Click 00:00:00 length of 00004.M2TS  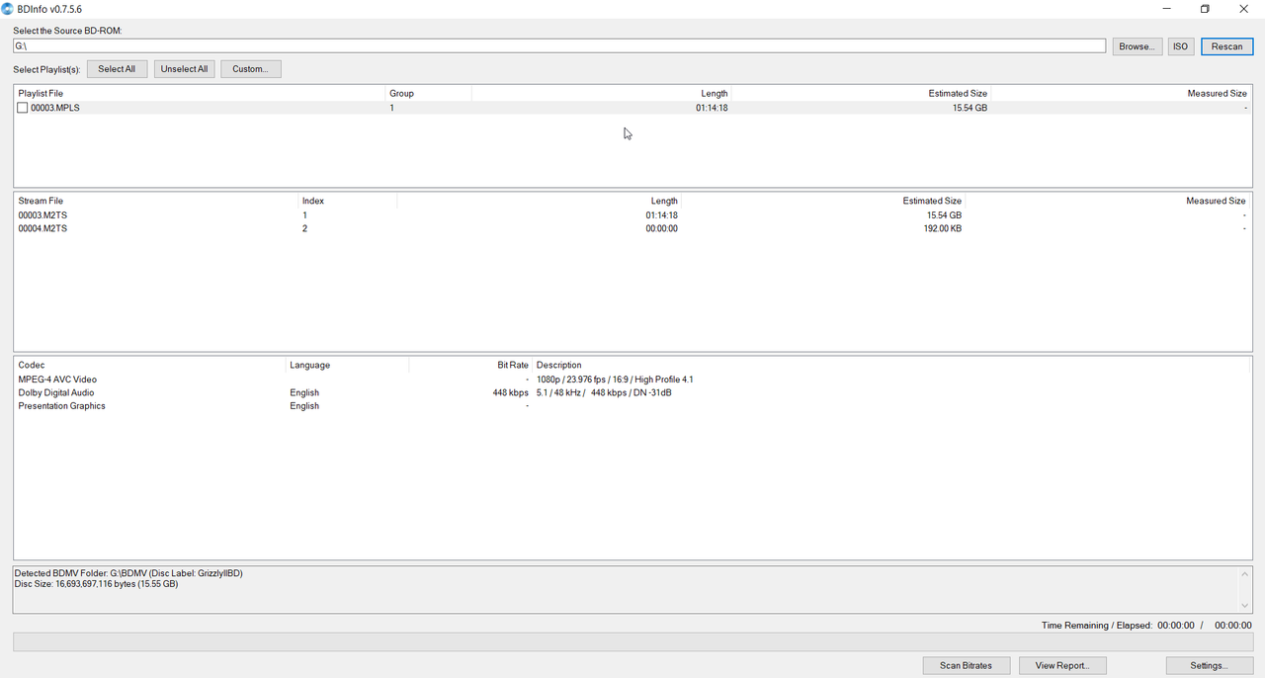click(x=661, y=228)
